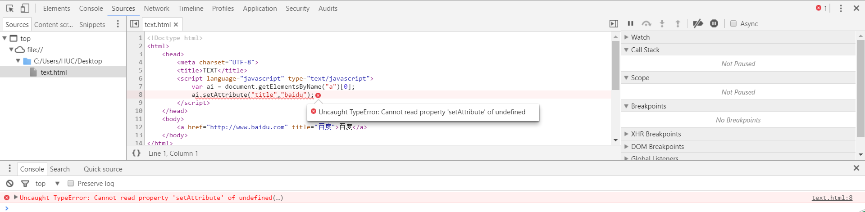Viewport: 865px width, 212px height.
Task: Pretty print the source with braces icon
Action: [136, 153]
